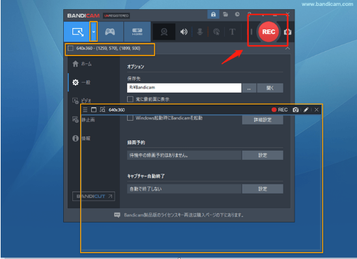Toggle the microphone recording icon
This screenshot has height=259, width=357.
pos(200,32)
